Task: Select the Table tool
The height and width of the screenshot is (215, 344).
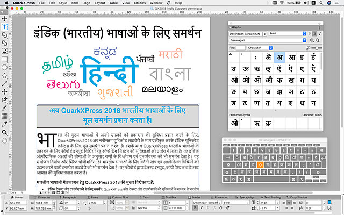Action: pos(4,116)
